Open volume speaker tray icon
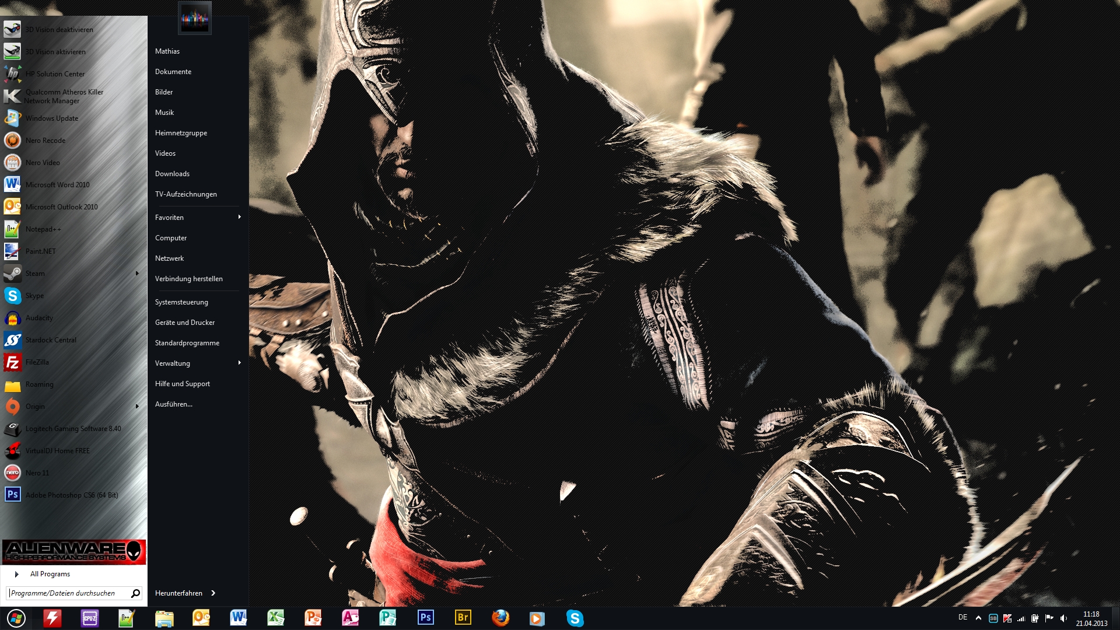Viewport: 1120px width, 630px height. point(1063,618)
